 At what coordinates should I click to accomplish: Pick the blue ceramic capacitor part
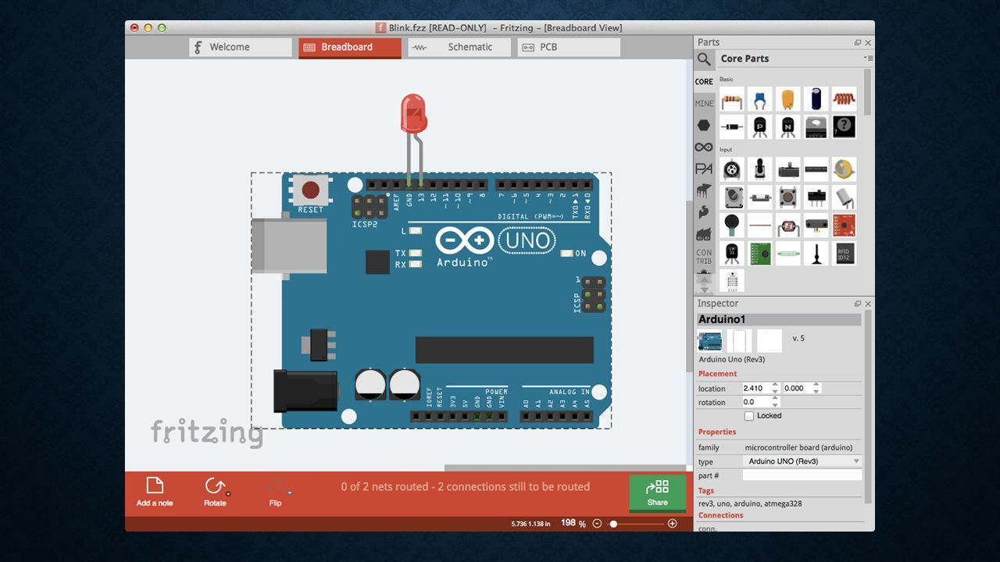[760, 99]
